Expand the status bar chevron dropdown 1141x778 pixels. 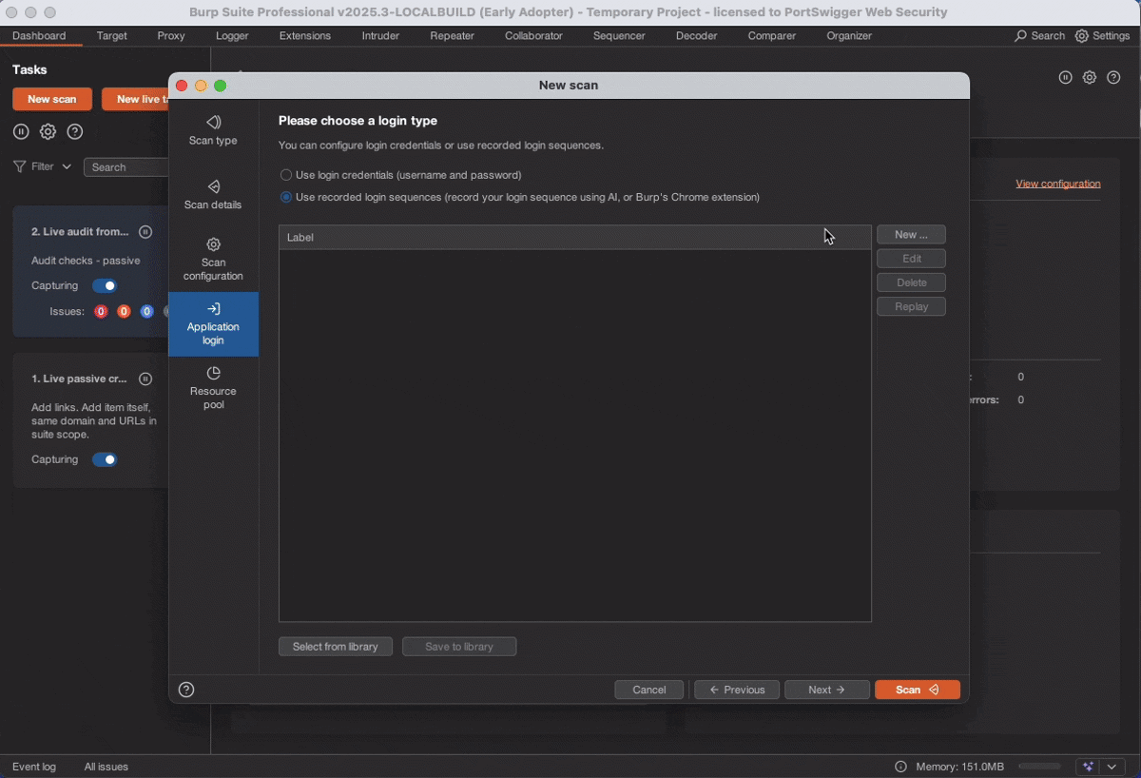[x=1112, y=767]
